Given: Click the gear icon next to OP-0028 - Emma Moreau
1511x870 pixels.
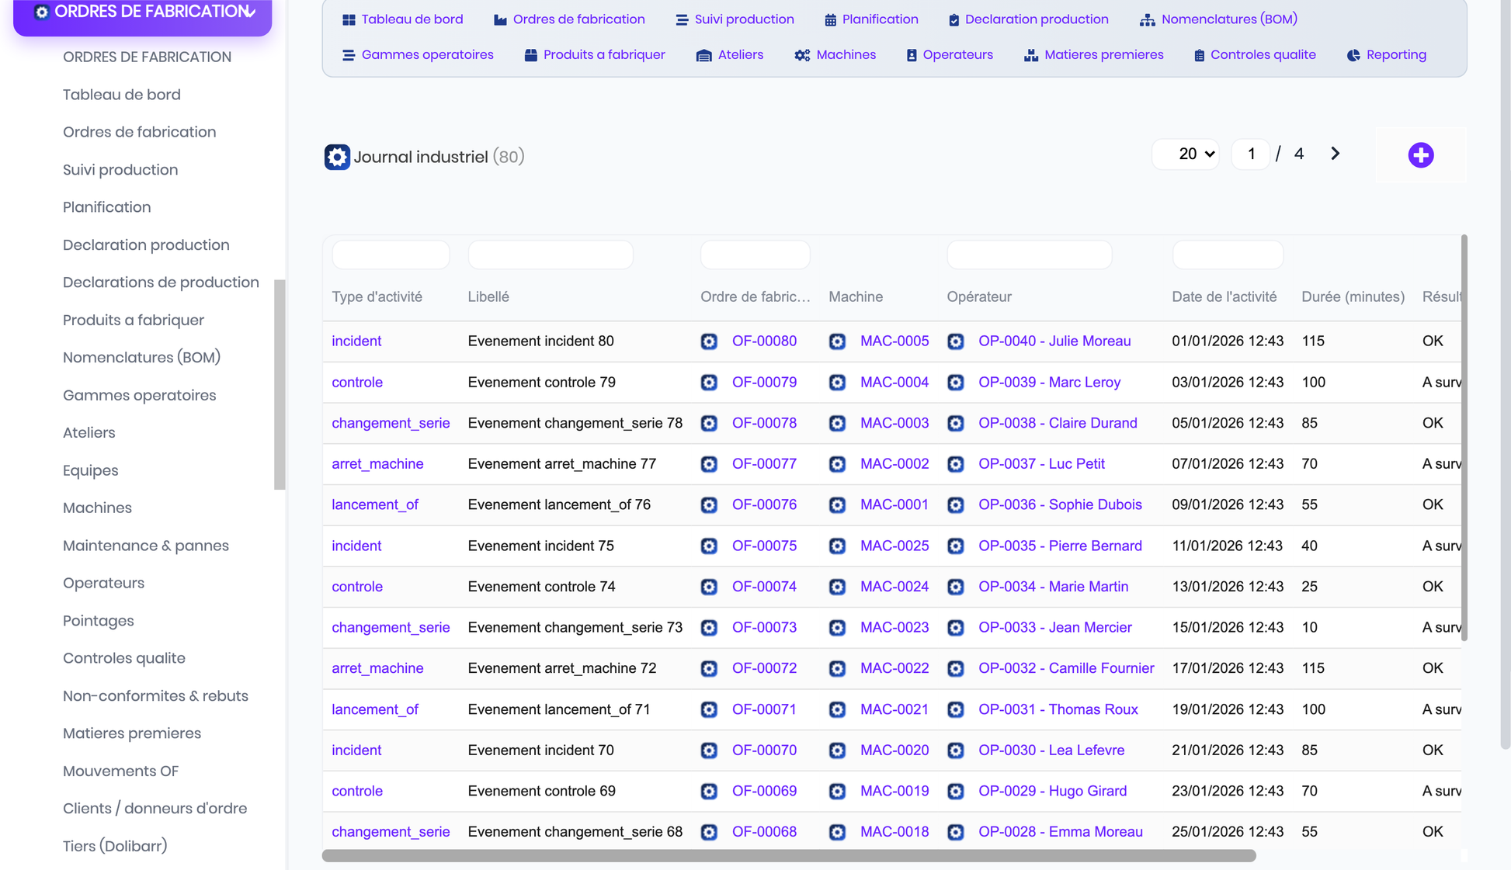Looking at the screenshot, I should click(956, 832).
